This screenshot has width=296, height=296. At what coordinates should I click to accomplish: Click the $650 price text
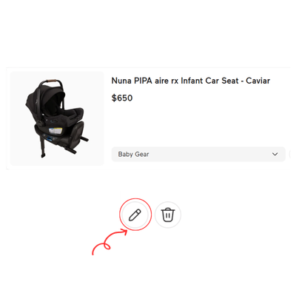pos(122,98)
